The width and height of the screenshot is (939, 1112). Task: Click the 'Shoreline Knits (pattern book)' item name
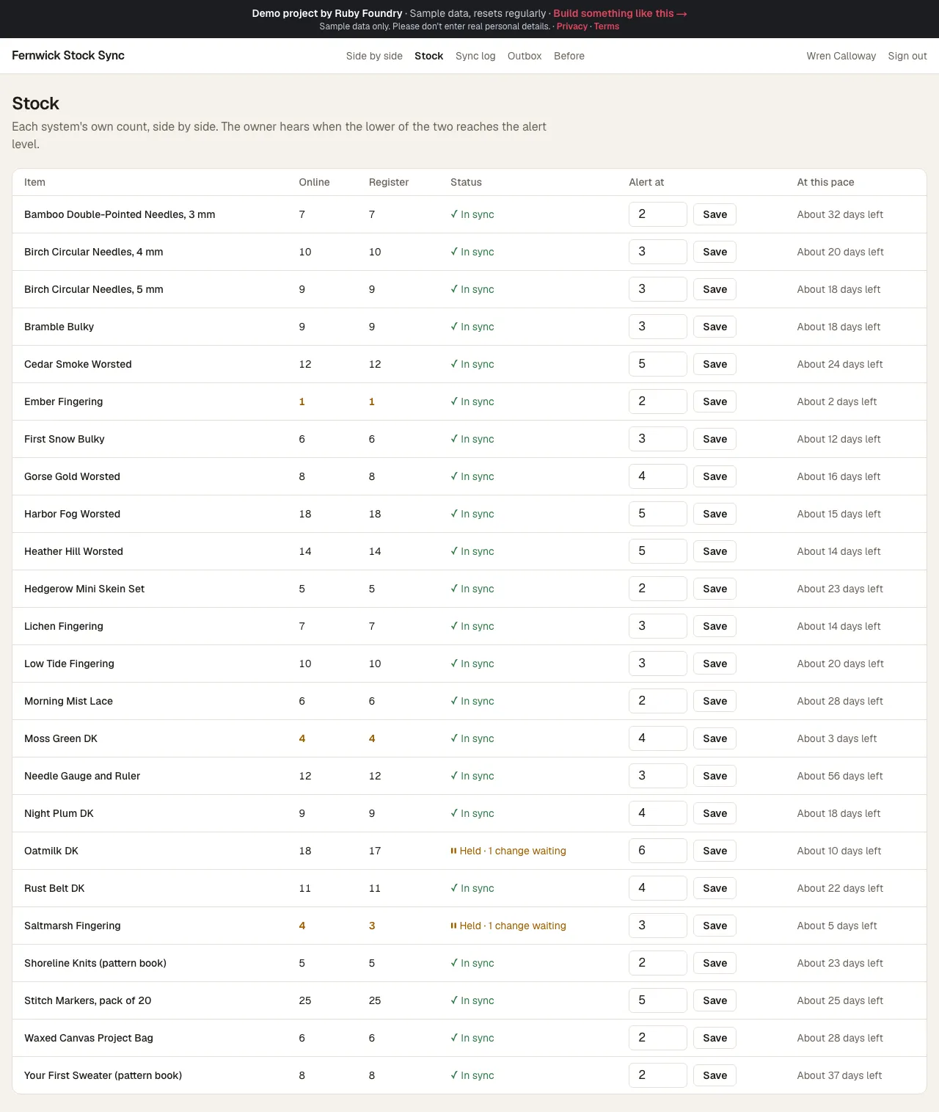click(95, 963)
